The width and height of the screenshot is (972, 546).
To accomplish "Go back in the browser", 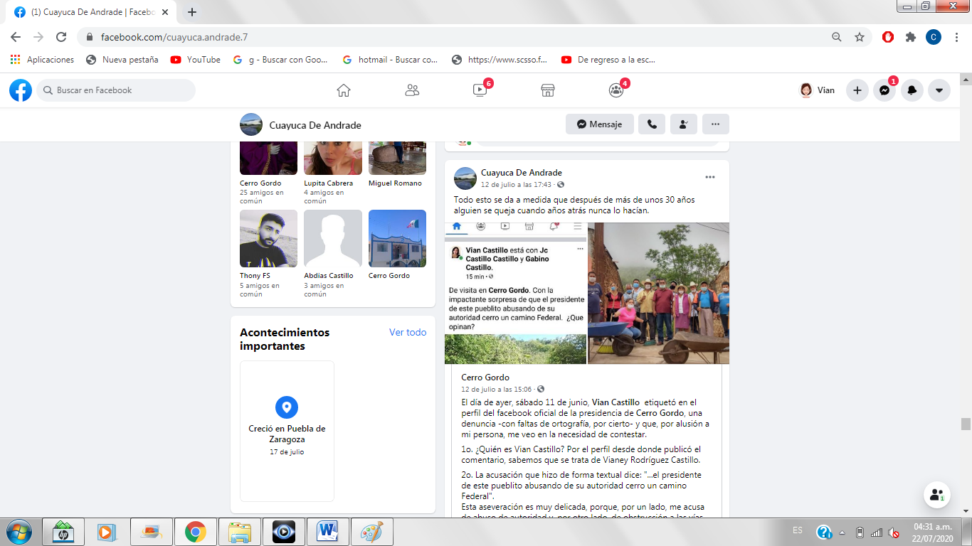I will click(x=15, y=37).
